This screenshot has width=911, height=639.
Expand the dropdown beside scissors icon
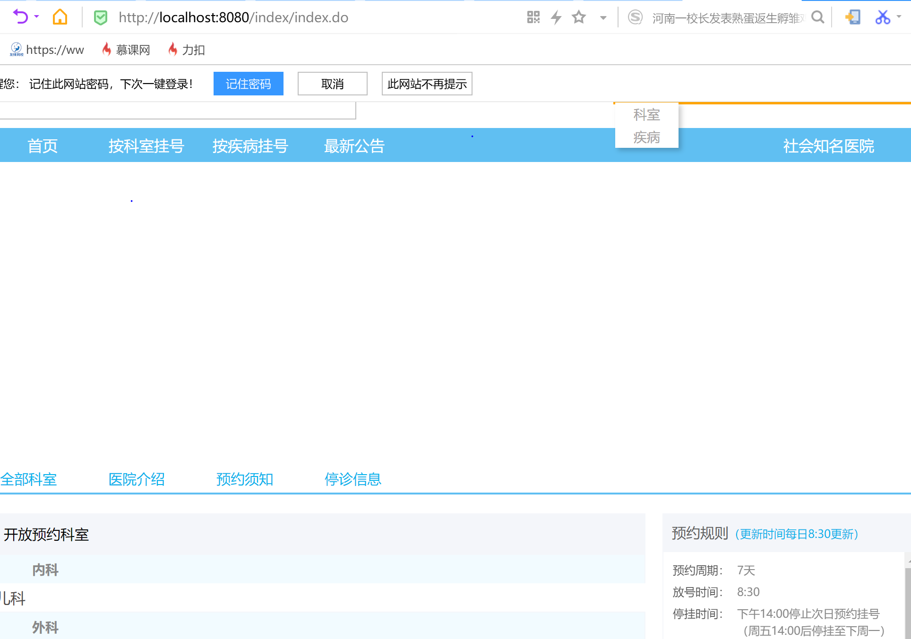pos(899,17)
